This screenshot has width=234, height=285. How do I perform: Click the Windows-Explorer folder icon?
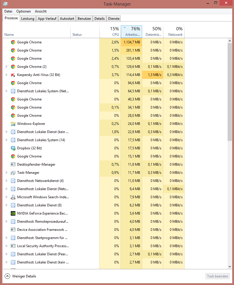[13, 124]
